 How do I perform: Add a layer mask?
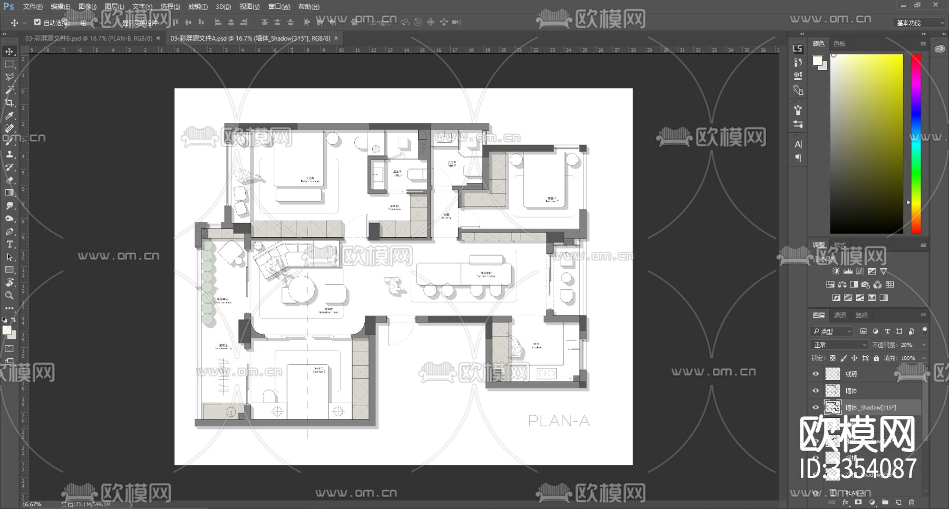point(858,502)
